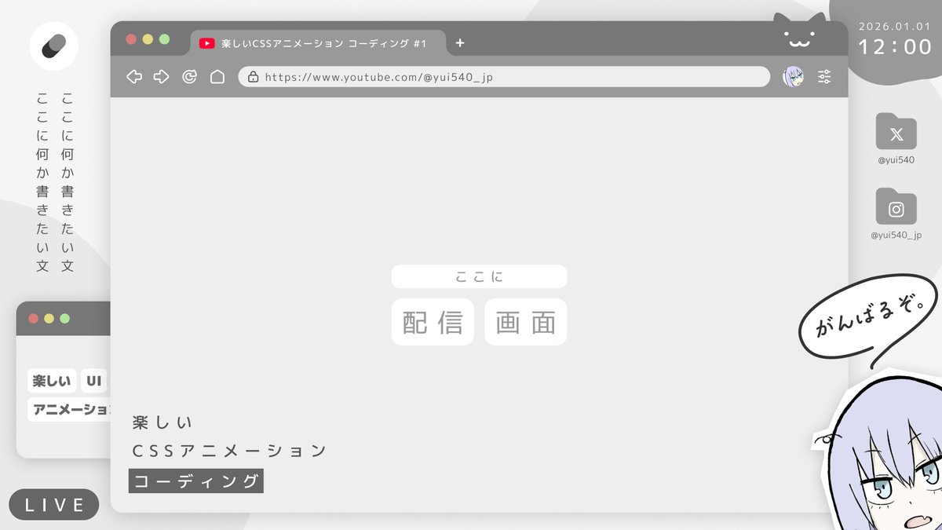The height and width of the screenshot is (530, 942).
Task: Click the browser back arrow icon
Action: point(134,76)
